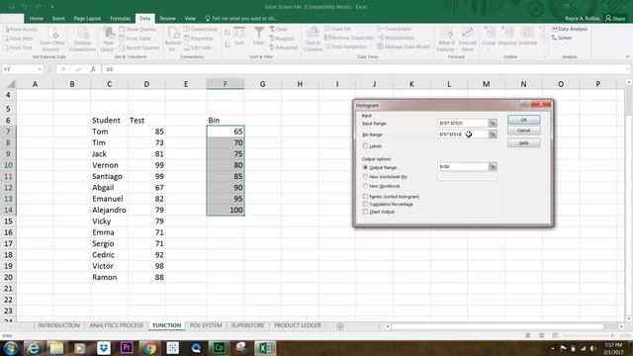Screen dimensions: 633x356
Task: Click the From Text ribbon icon
Action: [18, 47]
